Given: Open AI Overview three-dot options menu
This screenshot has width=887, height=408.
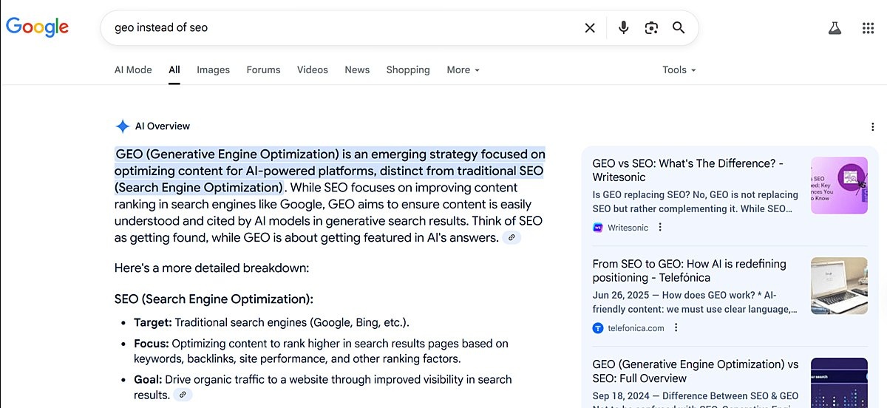Looking at the screenshot, I should 873,127.
